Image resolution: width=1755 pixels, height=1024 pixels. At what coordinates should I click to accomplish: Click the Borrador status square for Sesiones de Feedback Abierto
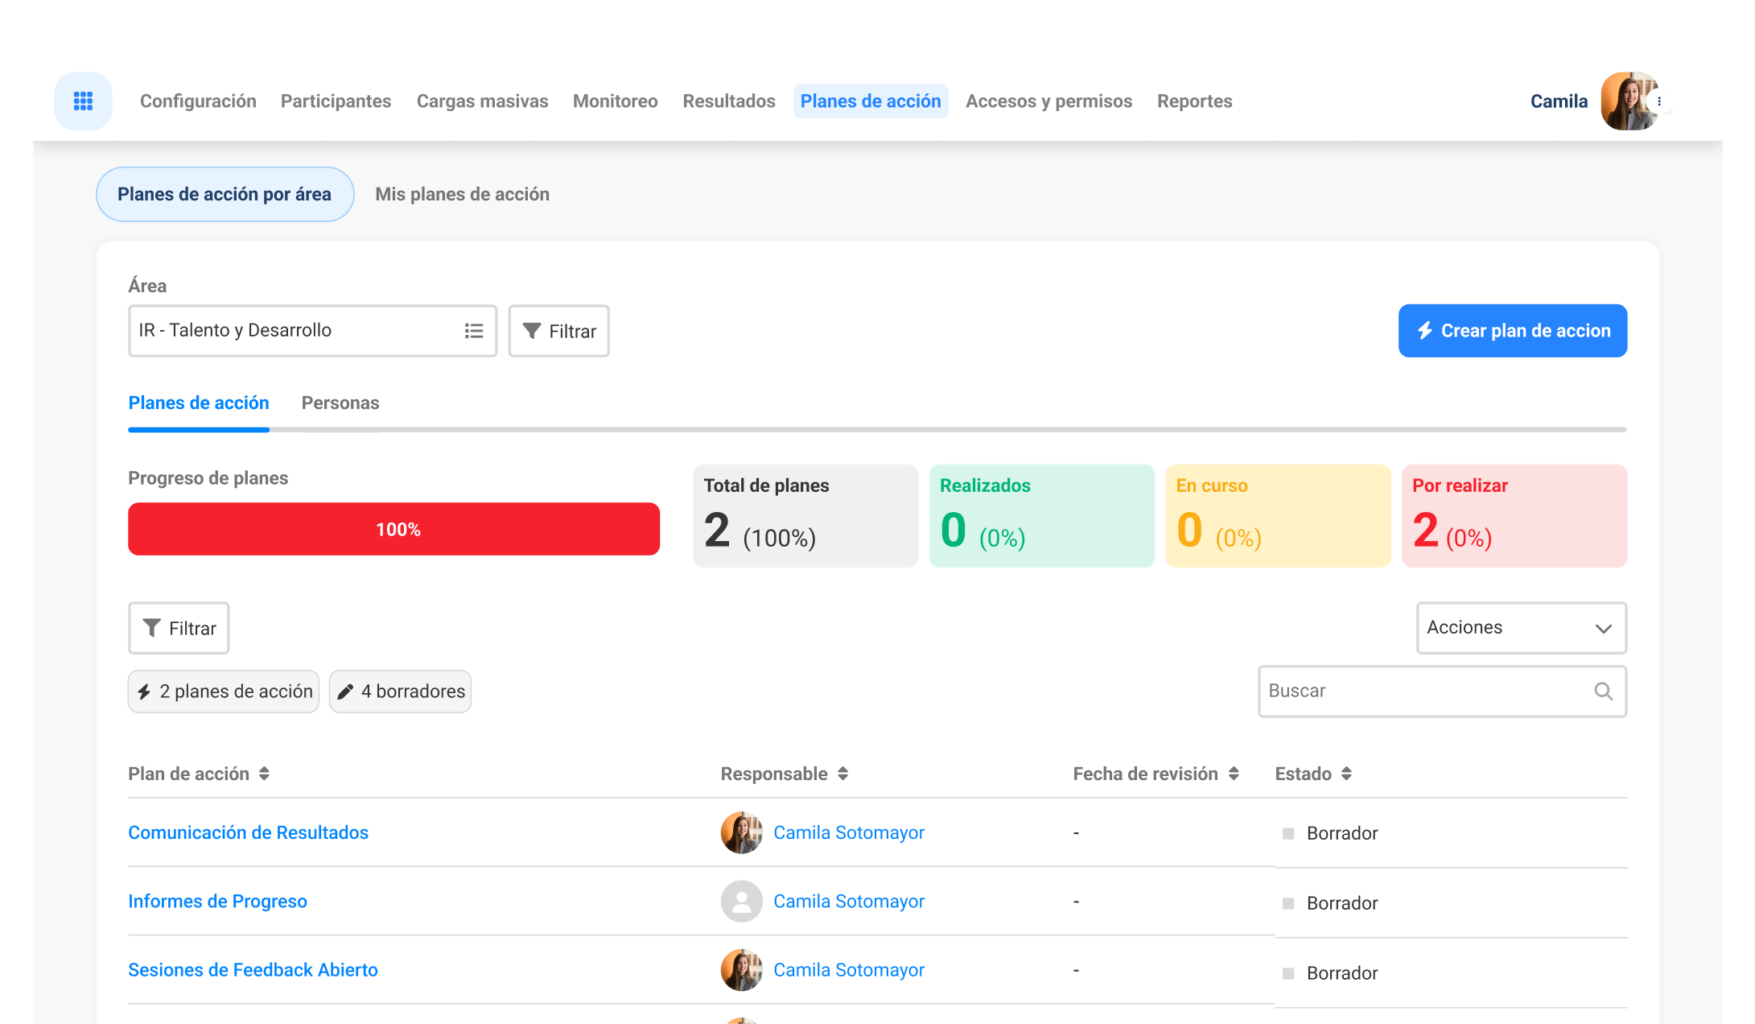tap(1288, 973)
